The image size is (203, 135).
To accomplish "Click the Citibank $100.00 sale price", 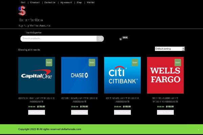I will pyautogui.click(x=127, y=107).
